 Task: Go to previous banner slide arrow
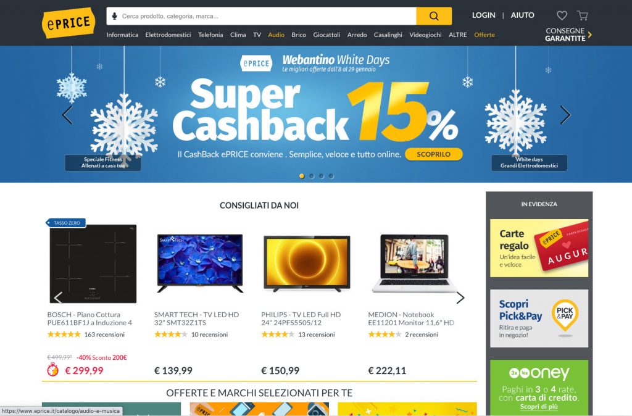click(x=67, y=115)
